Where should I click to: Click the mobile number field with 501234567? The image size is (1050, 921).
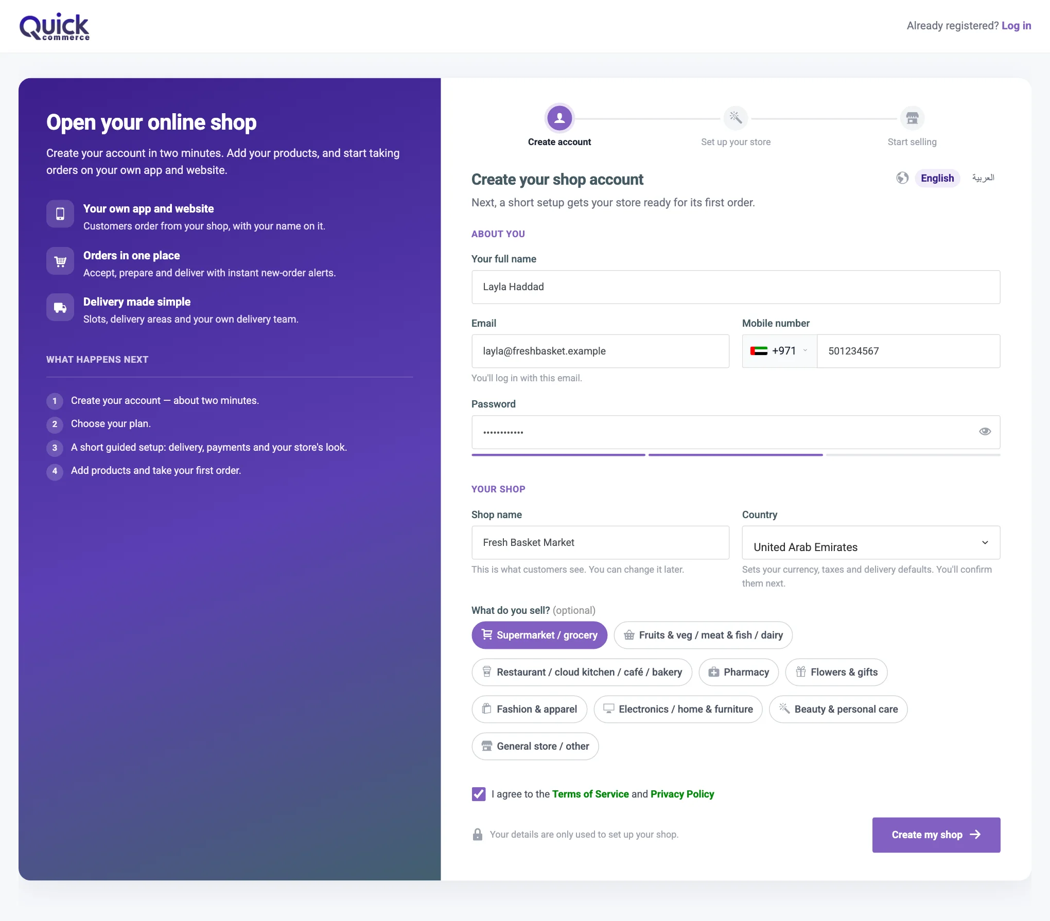point(908,351)
